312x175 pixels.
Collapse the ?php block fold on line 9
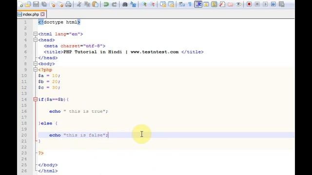click(36, 70)
